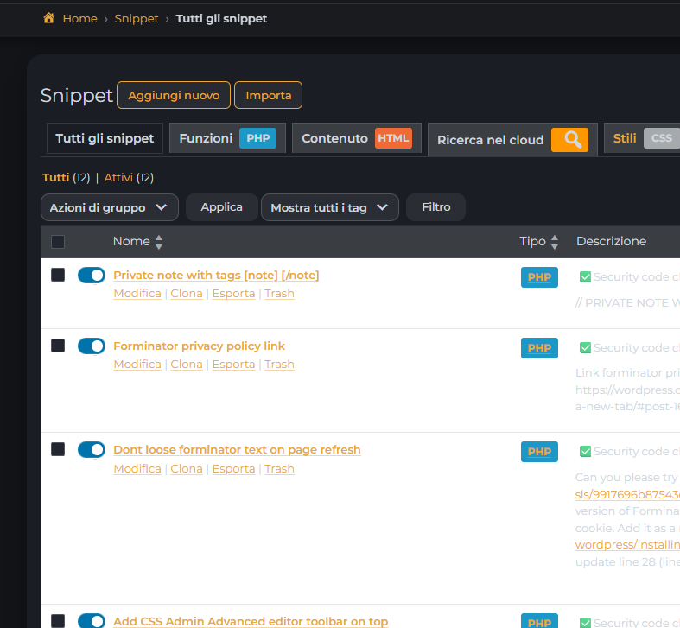Screen dimensions: 680x628
Task: Tick checkbox for Private note with tags snippet
Action: (x=58, y=275)
